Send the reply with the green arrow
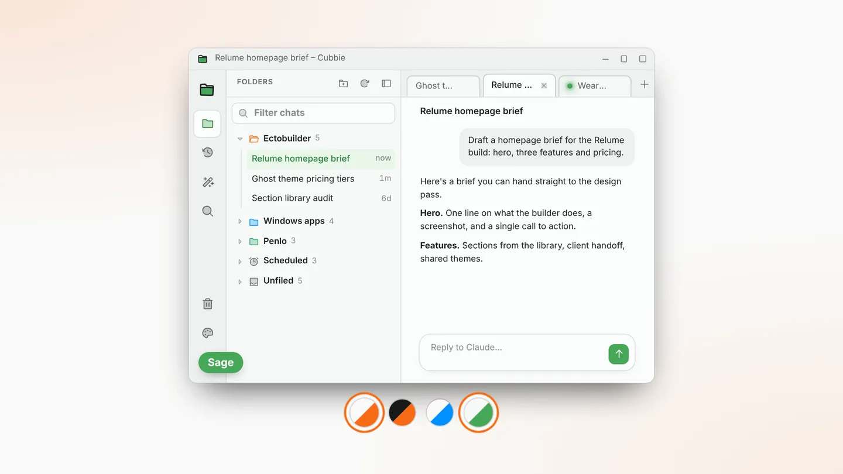 click(618, 354)
